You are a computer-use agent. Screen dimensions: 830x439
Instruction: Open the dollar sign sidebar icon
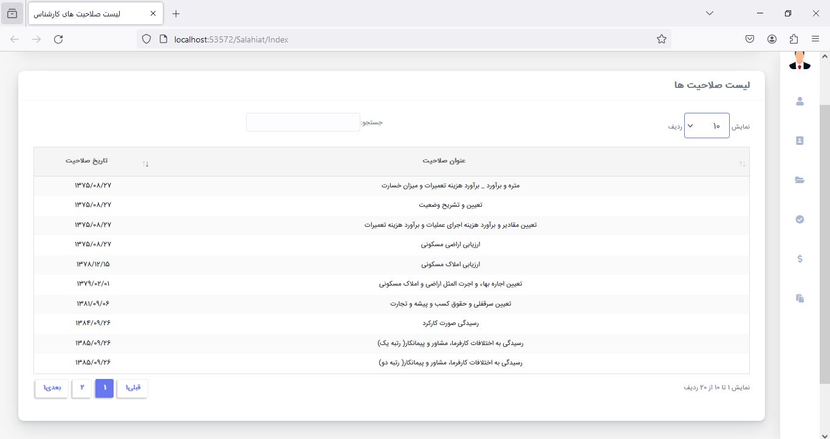(800, 259)
